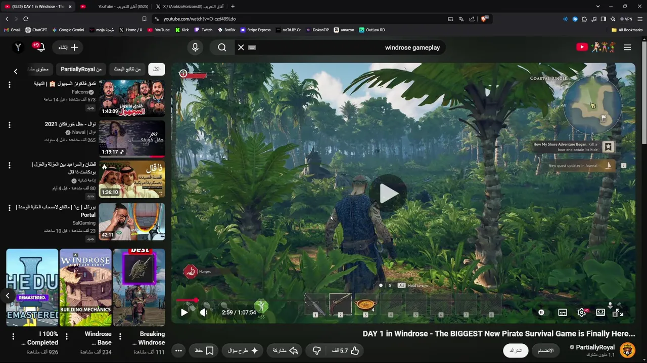Select the الكل filter chip

[157, 69]
